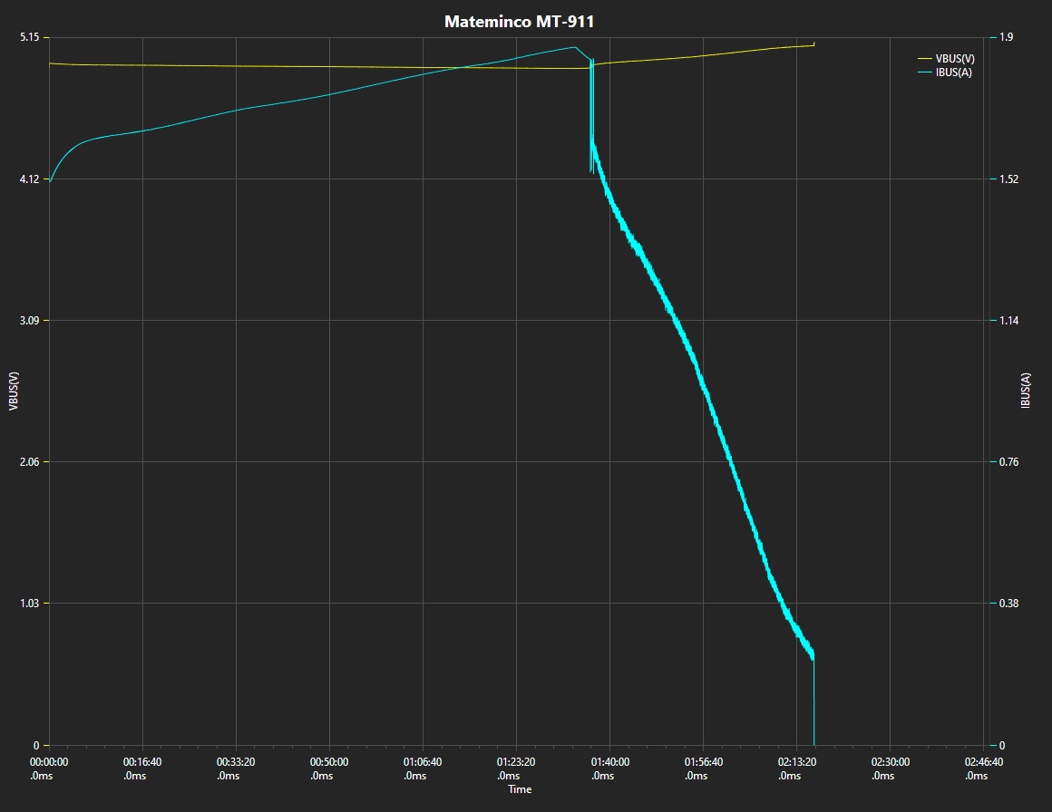Click the 00:33:20 time tick label

point(236,769)
